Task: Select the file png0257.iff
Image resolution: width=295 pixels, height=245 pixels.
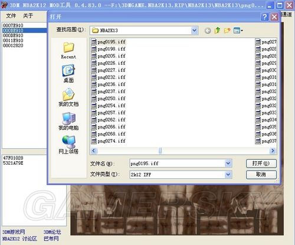Action: click(109, 113)
